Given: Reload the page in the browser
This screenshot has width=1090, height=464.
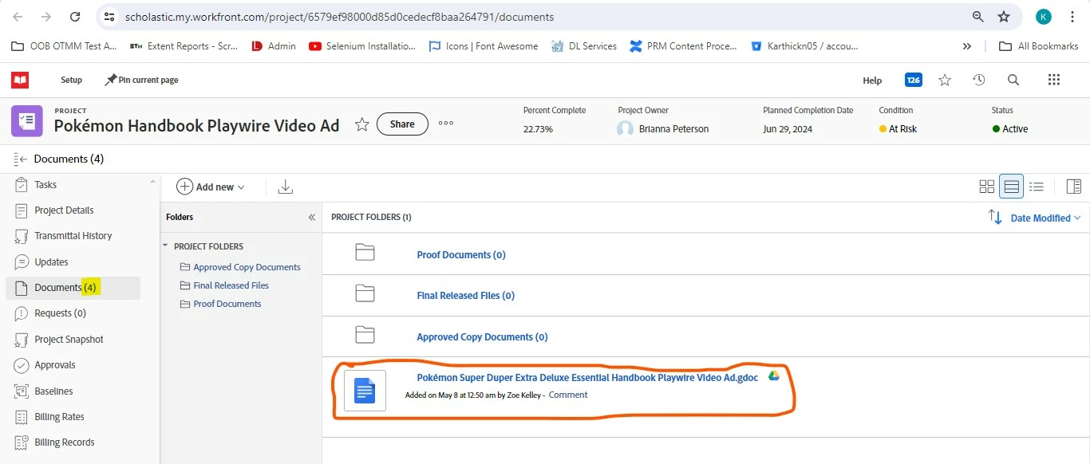Looking at the screenshot, I should point(75,17).
